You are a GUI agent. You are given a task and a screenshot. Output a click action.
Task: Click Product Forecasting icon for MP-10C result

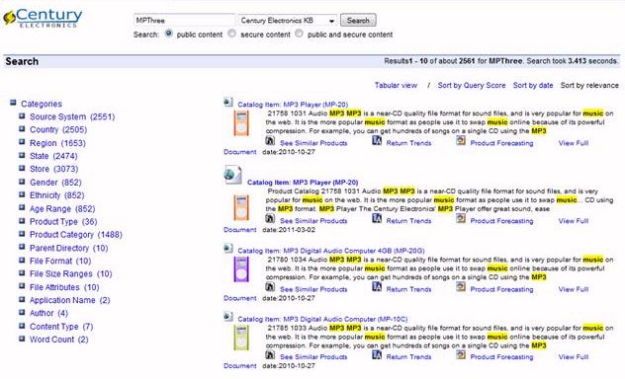point(461,354)
